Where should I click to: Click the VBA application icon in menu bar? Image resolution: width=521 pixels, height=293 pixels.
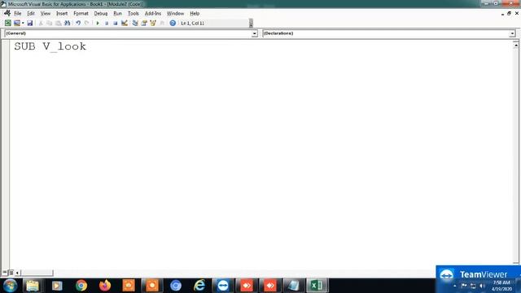pyautogui.click(x=7, y=13)
